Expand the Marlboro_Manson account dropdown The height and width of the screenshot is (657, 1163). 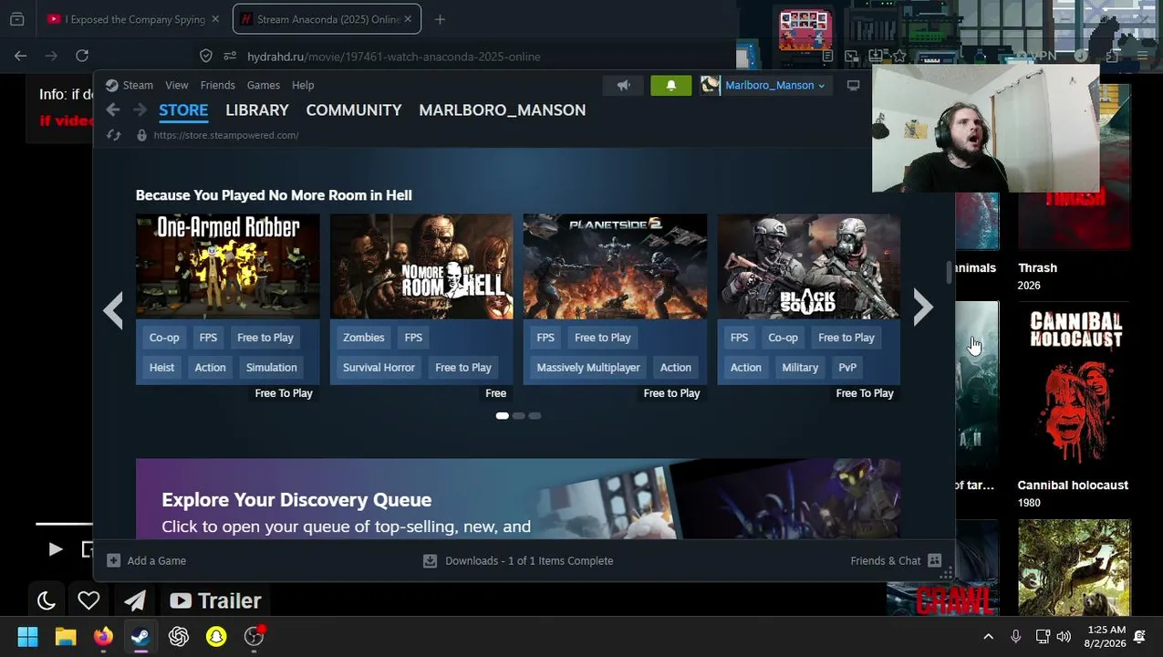(822, 86)
